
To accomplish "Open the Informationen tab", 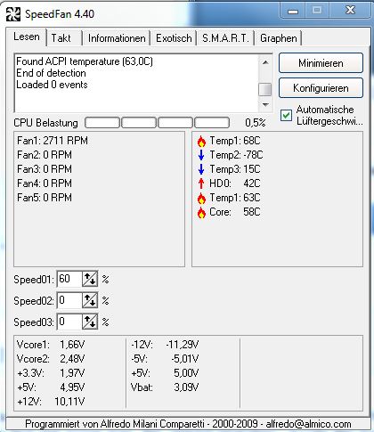I will point(117,38).
